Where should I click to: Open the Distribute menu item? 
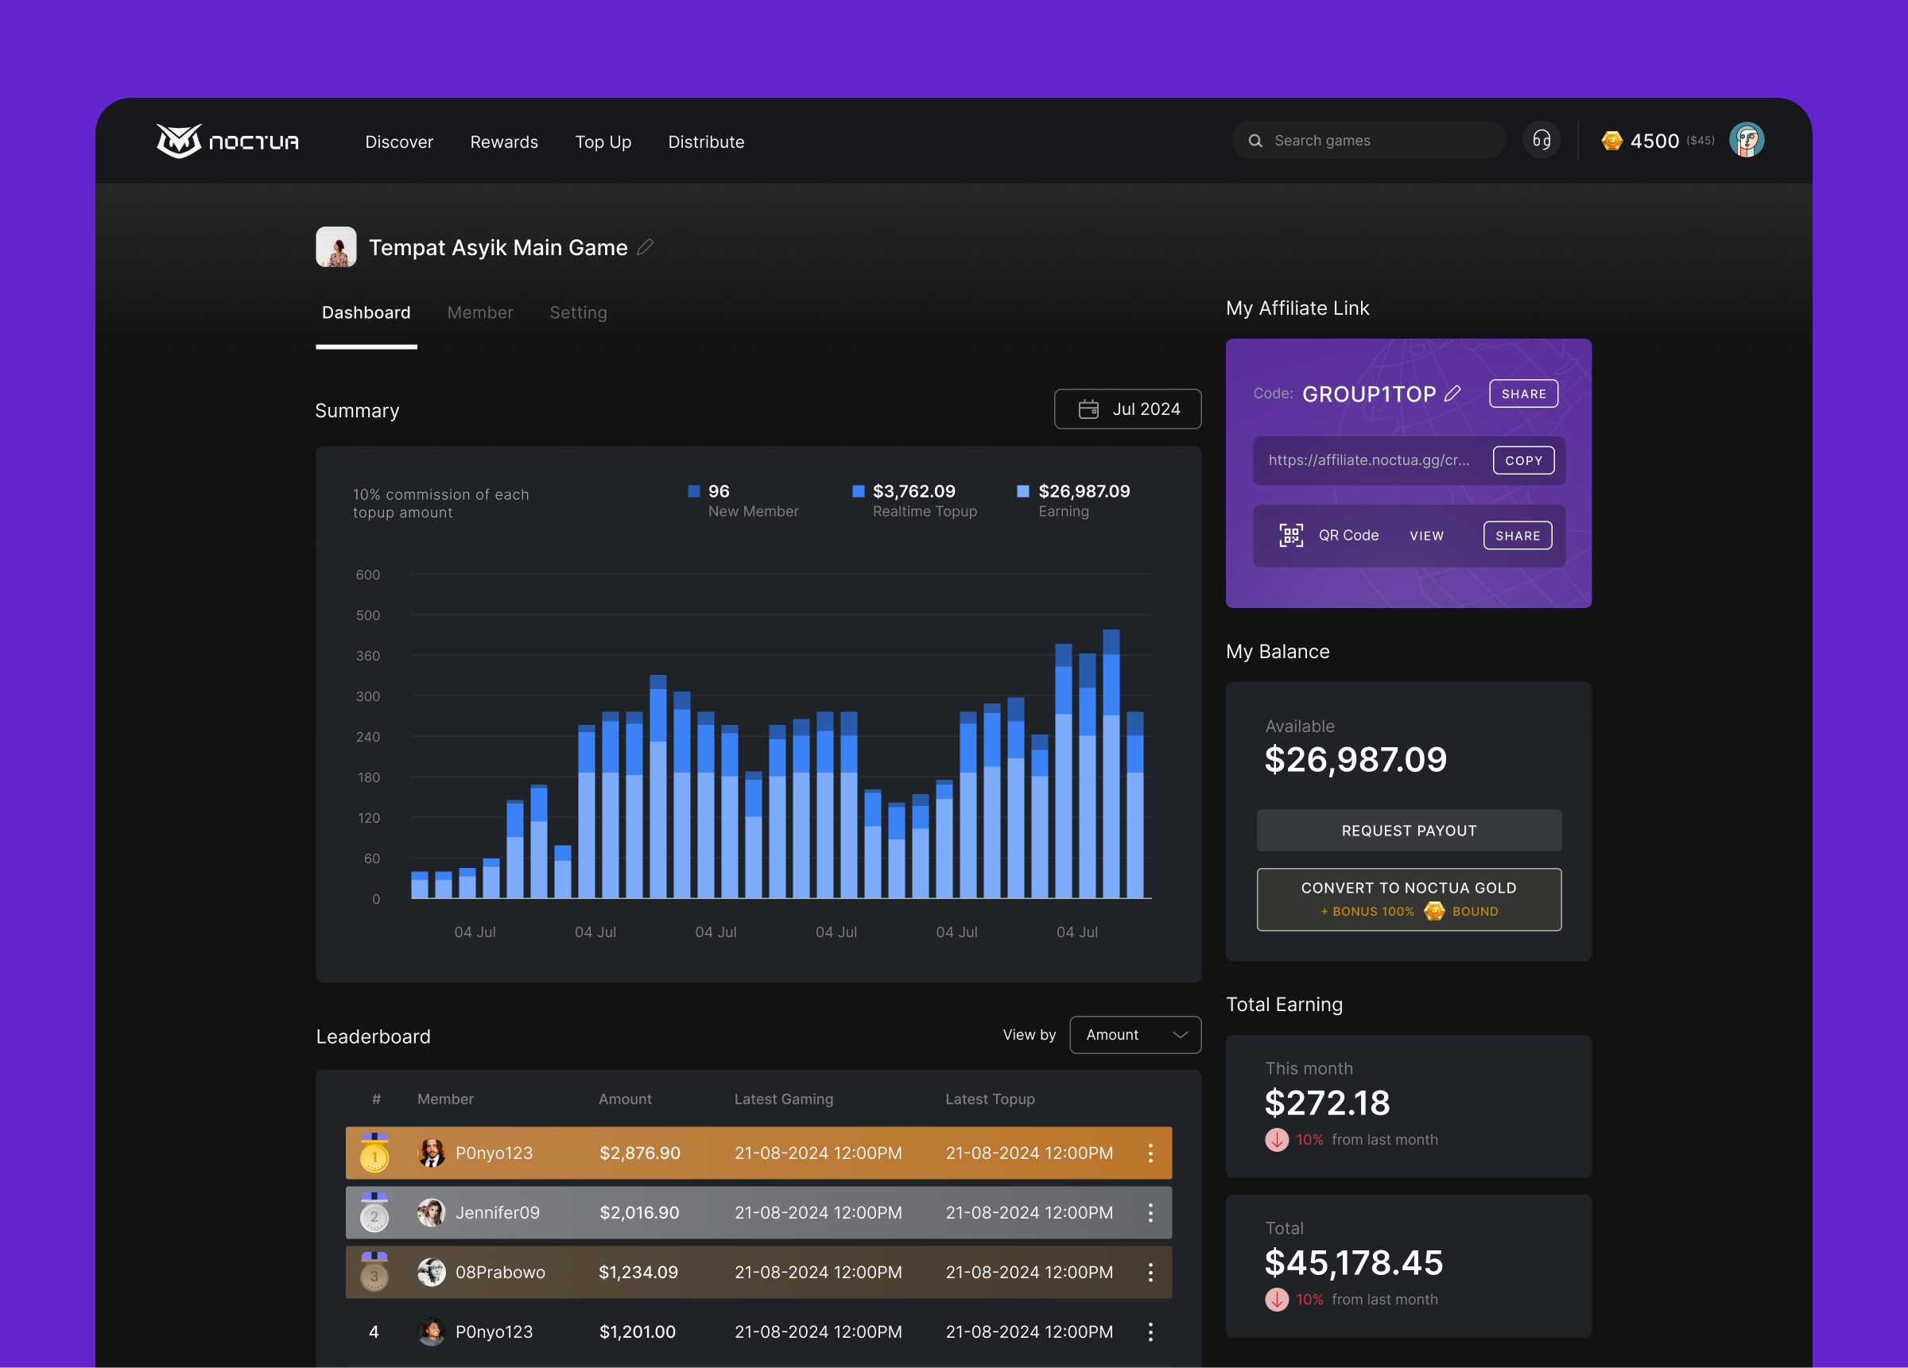pyautogui.click(x=706, y=141)
